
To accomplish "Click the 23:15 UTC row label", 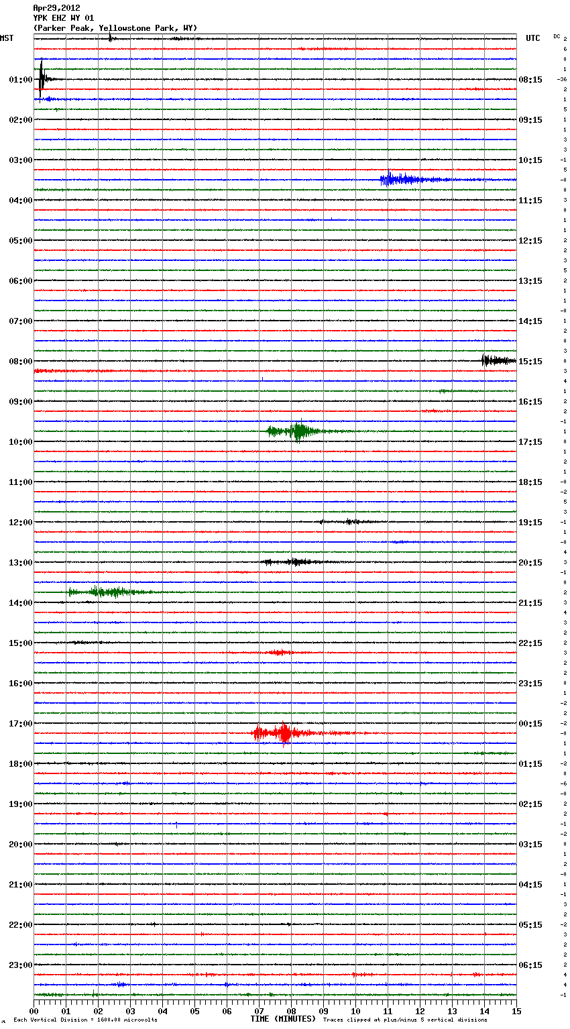I will tap(530, 684).
